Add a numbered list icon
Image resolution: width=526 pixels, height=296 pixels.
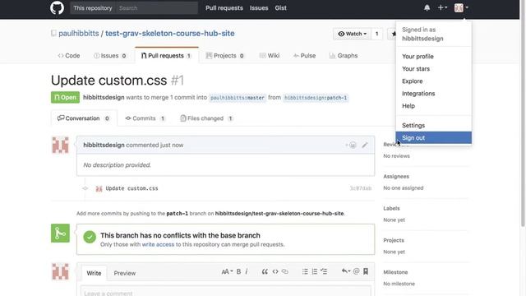(x=314, y=271)
